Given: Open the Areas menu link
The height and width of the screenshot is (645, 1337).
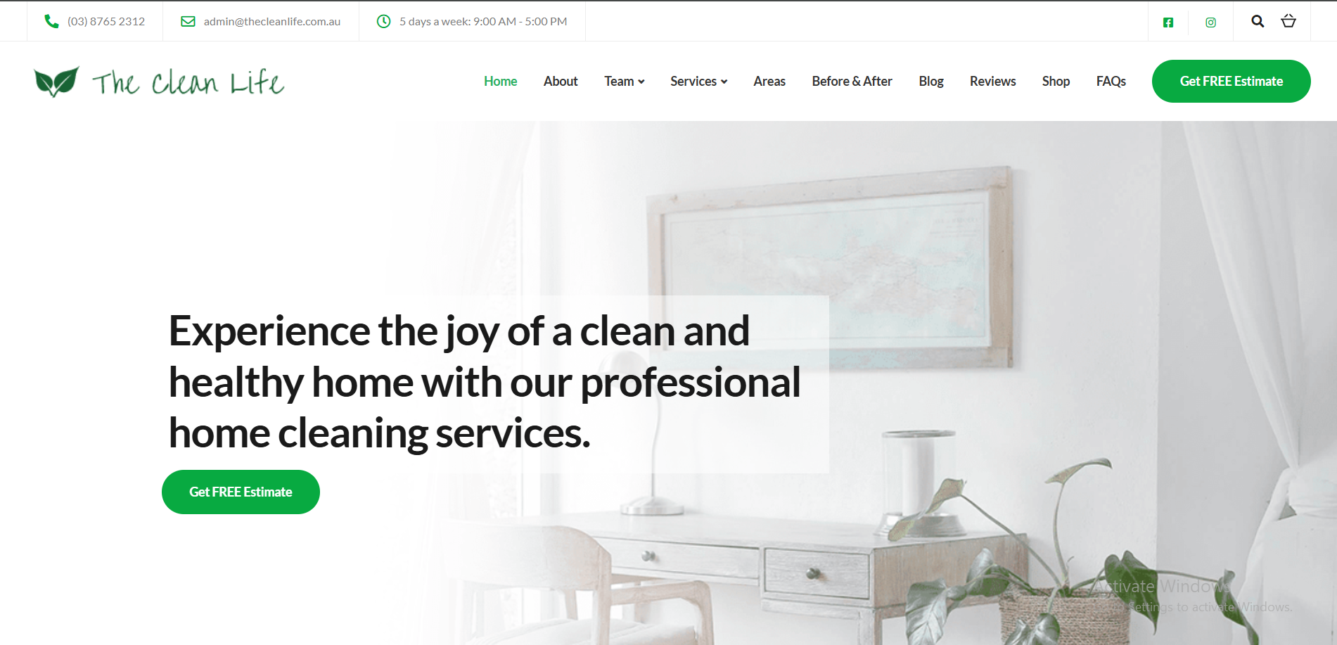Looking at the screenshot, I should (769, 82).
